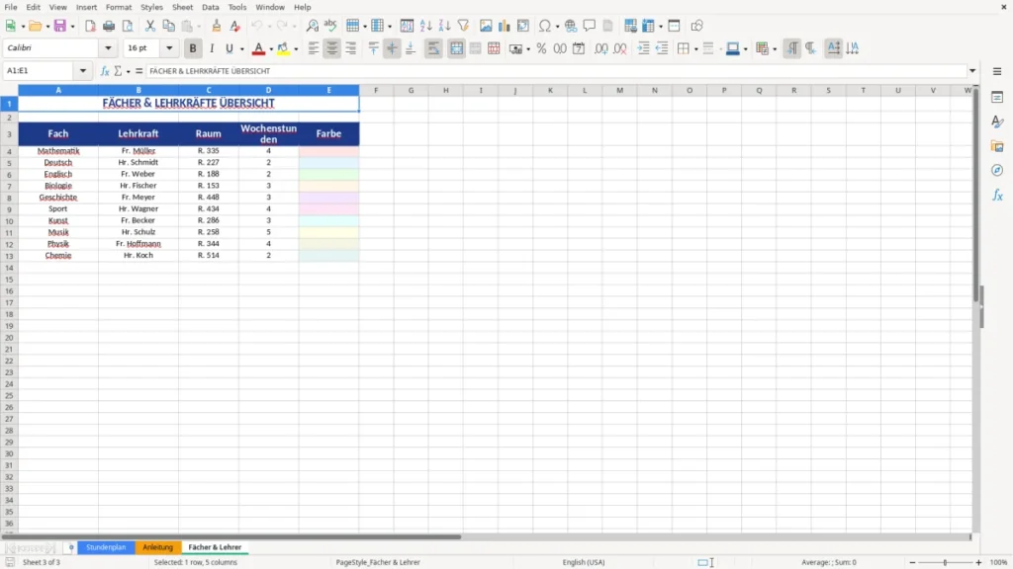Open print preview

click(128, 26)
